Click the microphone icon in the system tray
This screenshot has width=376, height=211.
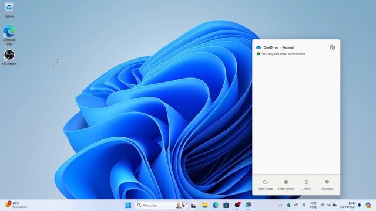coord(304,205)
